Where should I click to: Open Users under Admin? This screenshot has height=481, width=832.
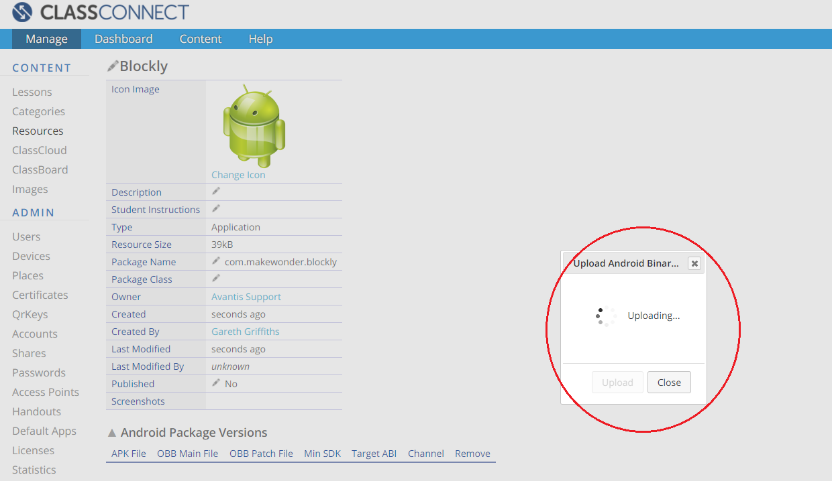tap(26, 237)
